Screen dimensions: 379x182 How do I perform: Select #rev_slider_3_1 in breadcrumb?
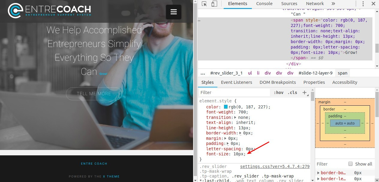pyautogui.click(x=226, y=73)
